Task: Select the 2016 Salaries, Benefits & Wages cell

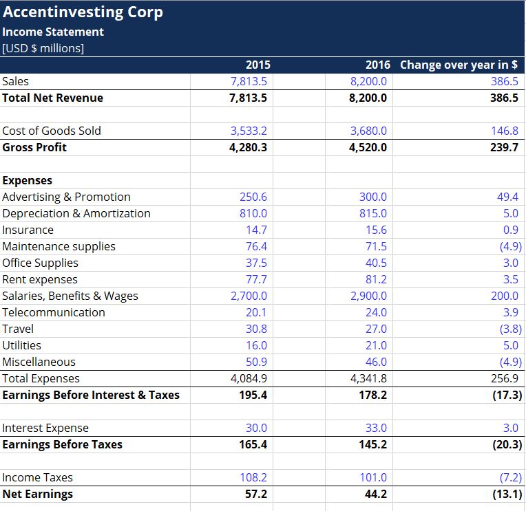Action: [x=359, y=296]
